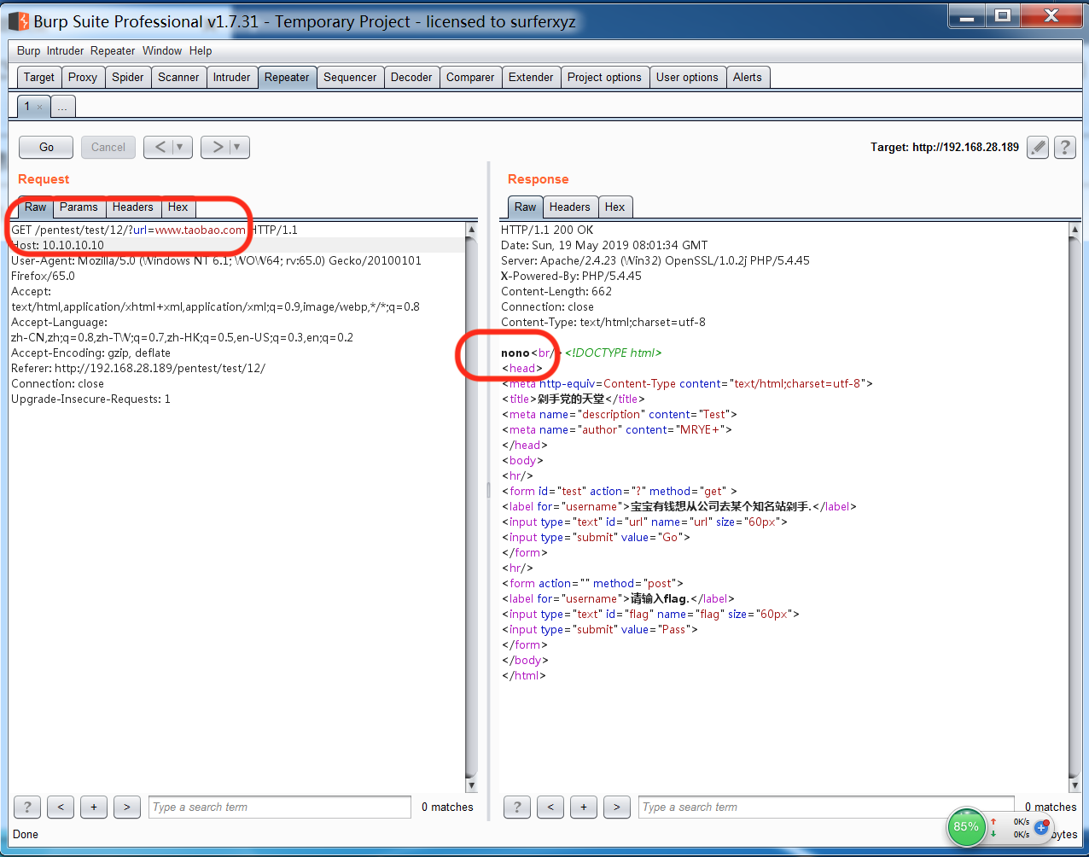Click request pane scrollbar up arrow
Screen dimensions: 1089x857
pos(472,230)
